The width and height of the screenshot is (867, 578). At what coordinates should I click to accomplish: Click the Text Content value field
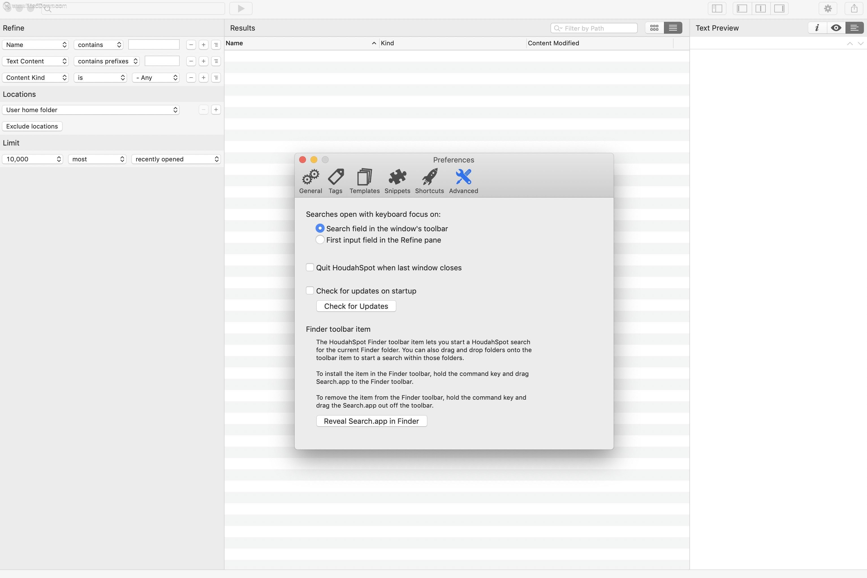tap(162, 61)
